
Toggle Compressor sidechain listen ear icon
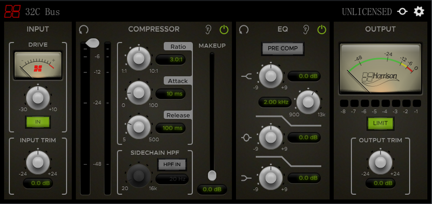click(x=208, y=30)
